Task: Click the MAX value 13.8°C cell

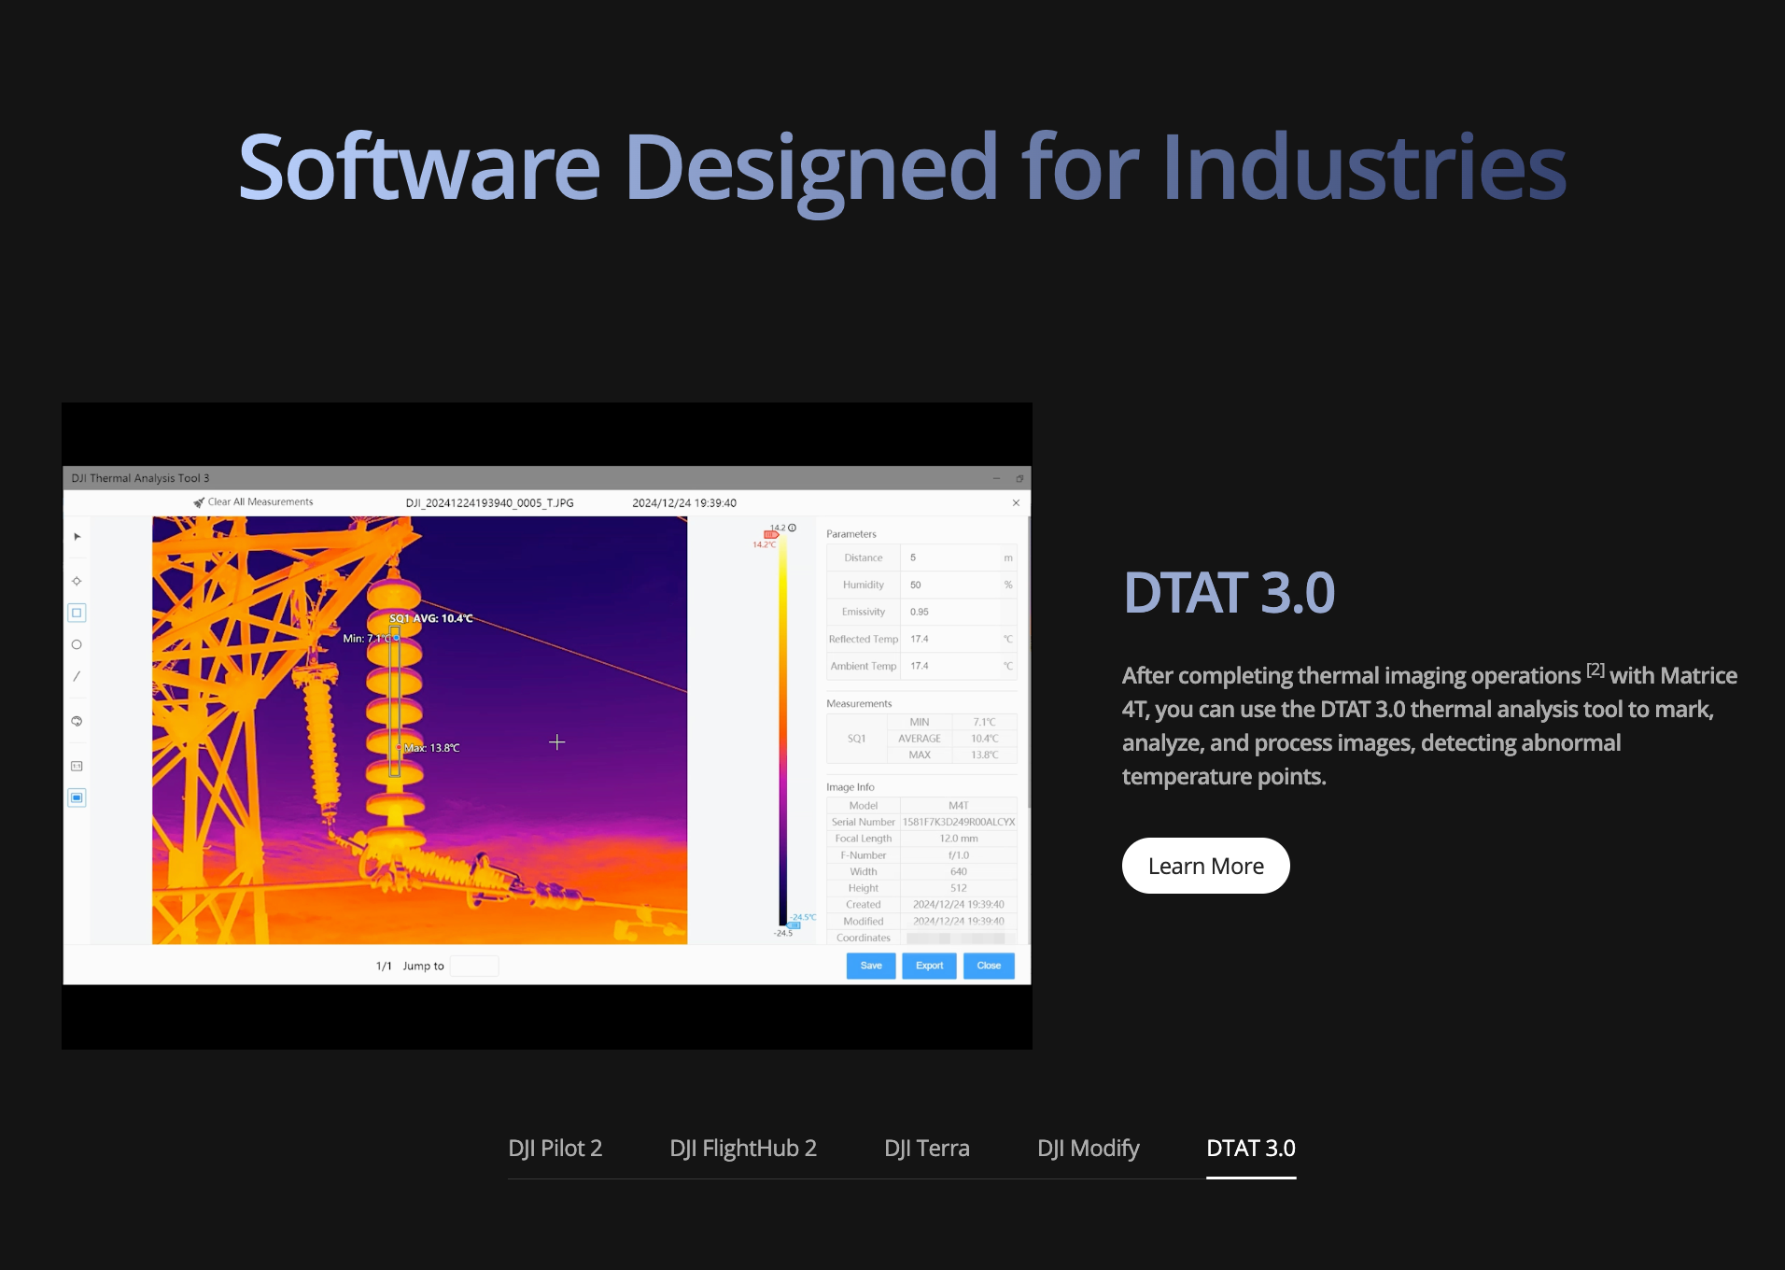Action: 985,755
